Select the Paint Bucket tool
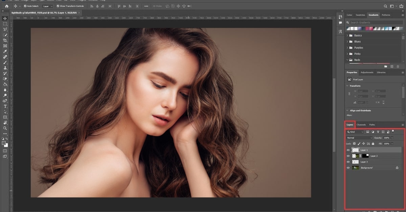This screenshot has height=212, width=406. 5,84
